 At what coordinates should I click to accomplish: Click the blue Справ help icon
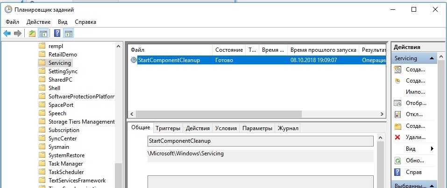[397, 172]
